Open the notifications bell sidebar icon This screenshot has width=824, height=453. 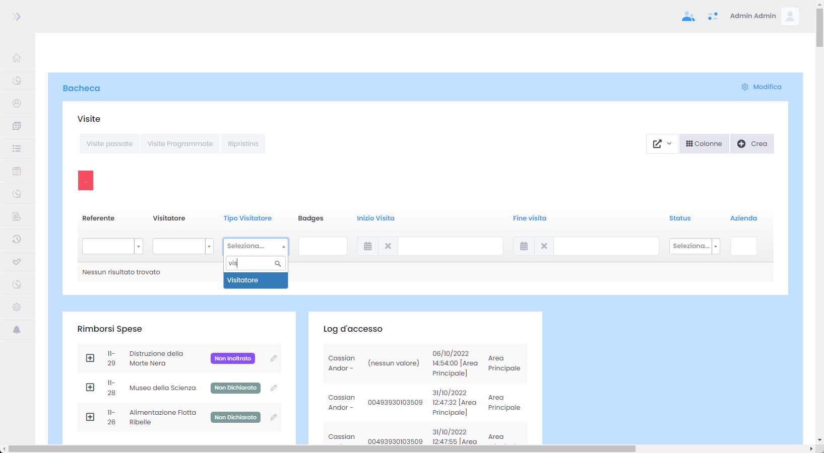point(17,330)
